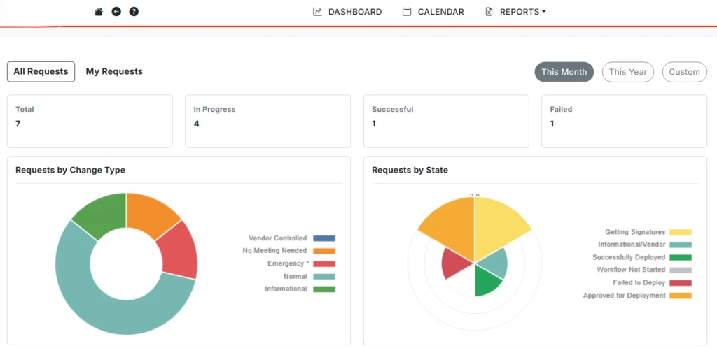Click the Dashboard chart icon
The width and height of the screenshot is (717, 348).
[x=317, y=12]
